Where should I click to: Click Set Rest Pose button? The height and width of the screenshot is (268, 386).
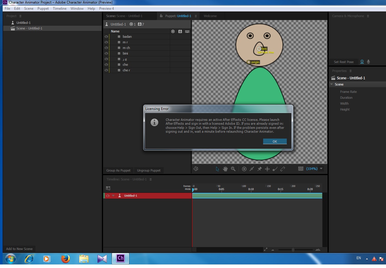click(x=343, y=62)
